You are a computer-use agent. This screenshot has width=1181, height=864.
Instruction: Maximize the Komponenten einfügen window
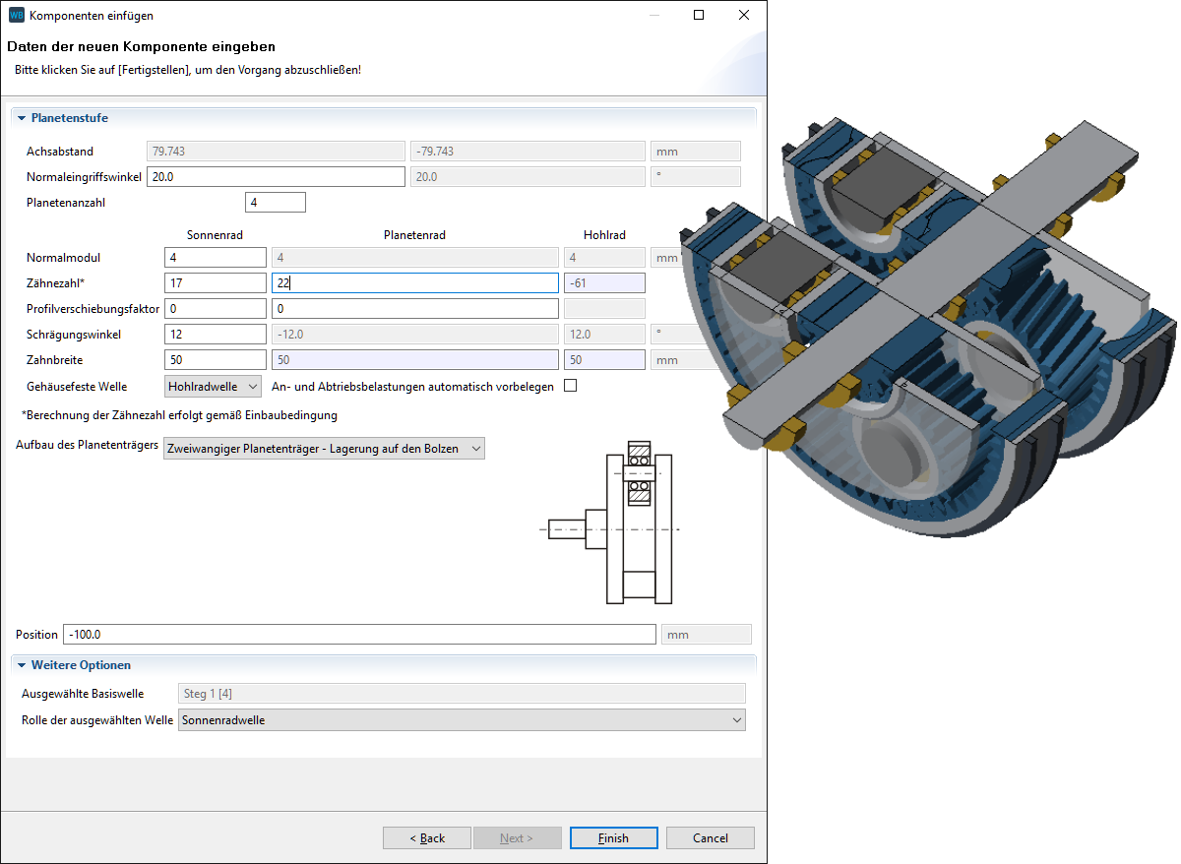tap(698, 16)
